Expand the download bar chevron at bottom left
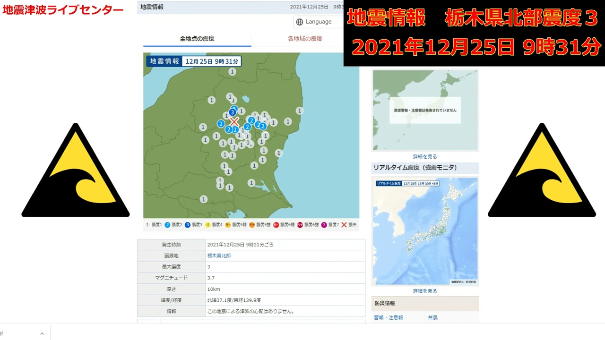605x340 pixels. [x=42, y=333]
